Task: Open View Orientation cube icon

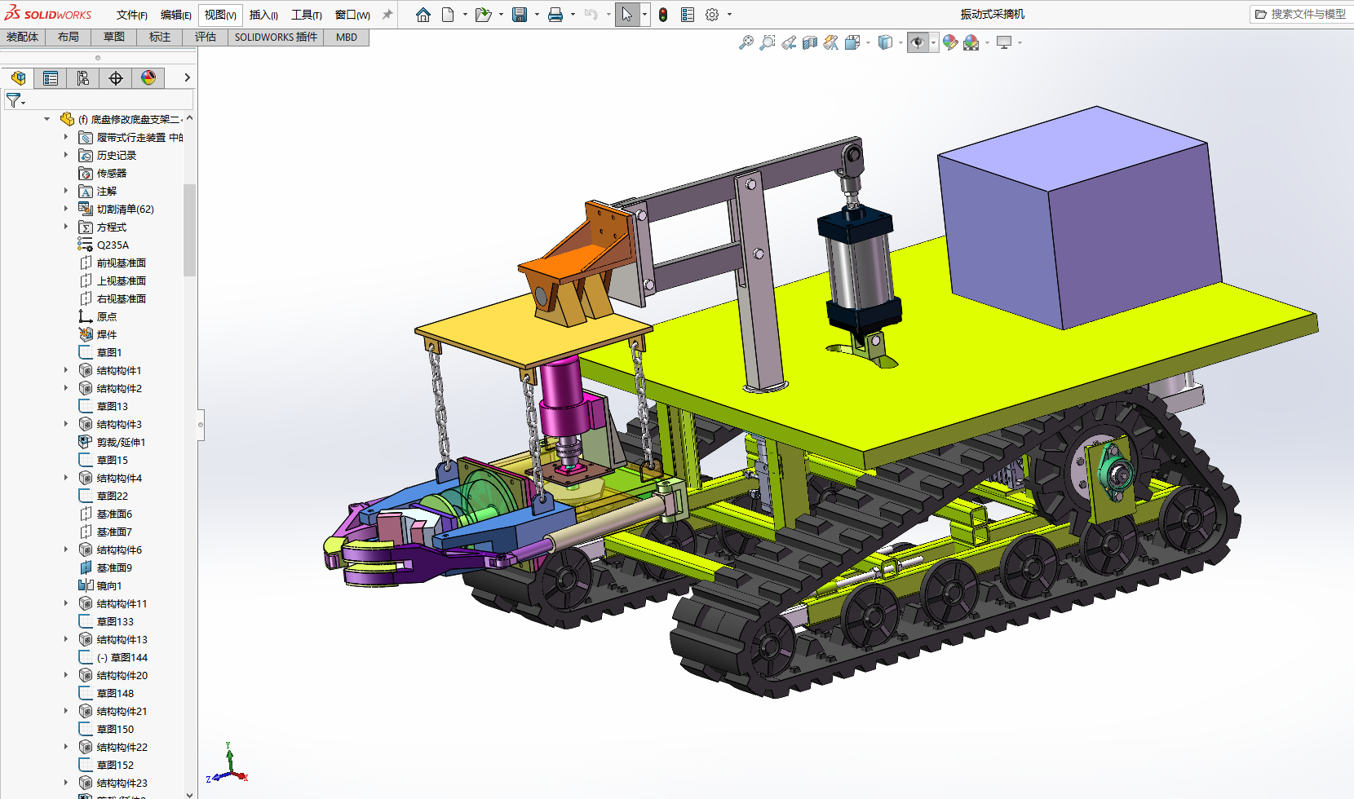Action: [852, 42]
